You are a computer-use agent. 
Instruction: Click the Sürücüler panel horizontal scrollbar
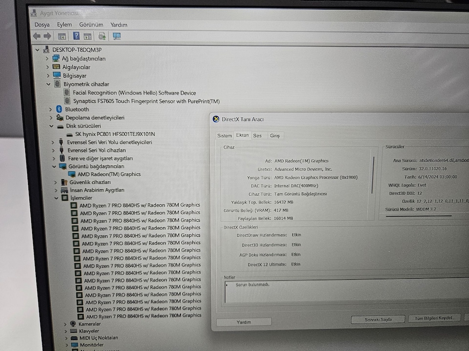[x=419, y=216]
